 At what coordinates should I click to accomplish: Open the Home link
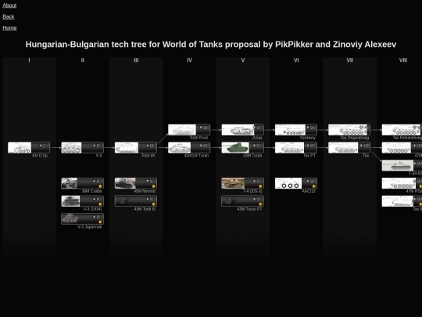tap(9, 28)
